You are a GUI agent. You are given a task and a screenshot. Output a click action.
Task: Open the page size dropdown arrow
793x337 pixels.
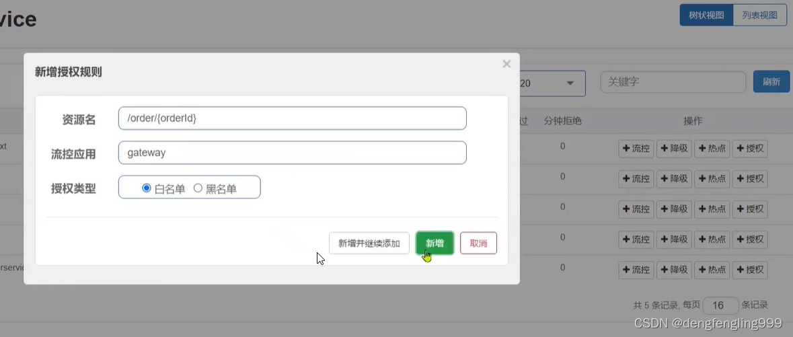570,83
